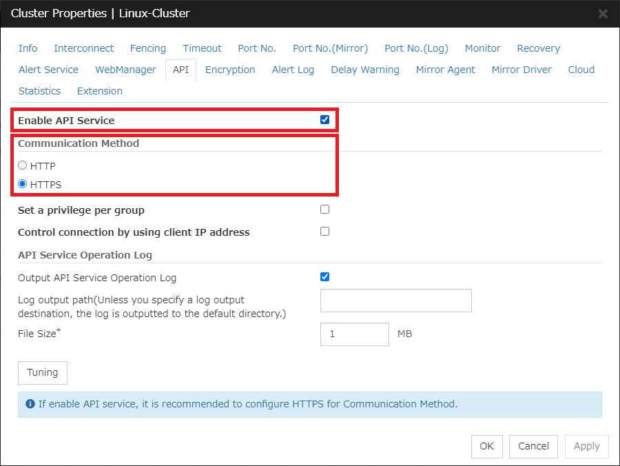Switch to the Timeout tab
Viewport: 620px width, 466px height.
tap(201, 48)
